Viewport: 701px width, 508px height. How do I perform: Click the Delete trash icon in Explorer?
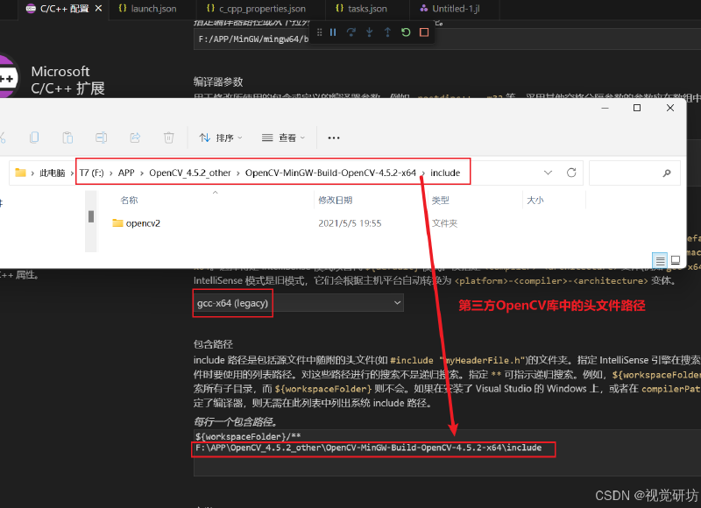coord(168,138)
